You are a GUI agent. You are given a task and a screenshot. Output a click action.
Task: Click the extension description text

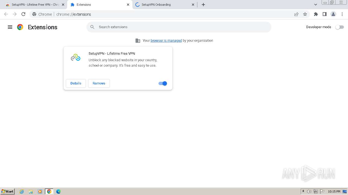point(123,63)
